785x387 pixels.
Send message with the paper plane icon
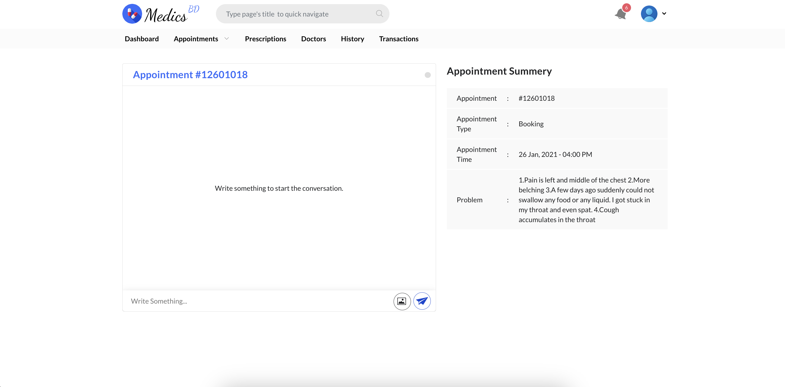(422, 301)
